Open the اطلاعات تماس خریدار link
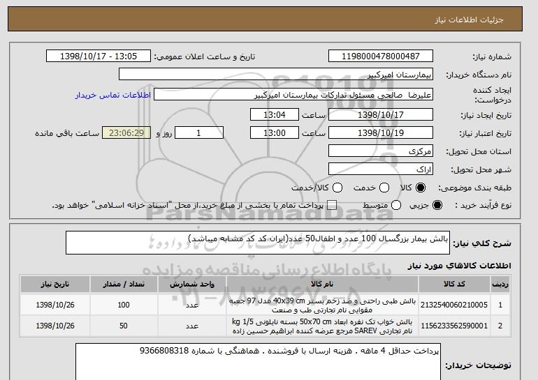Image resolution: width=538 pixels, height=380 pixels. (x=113, y=95)
